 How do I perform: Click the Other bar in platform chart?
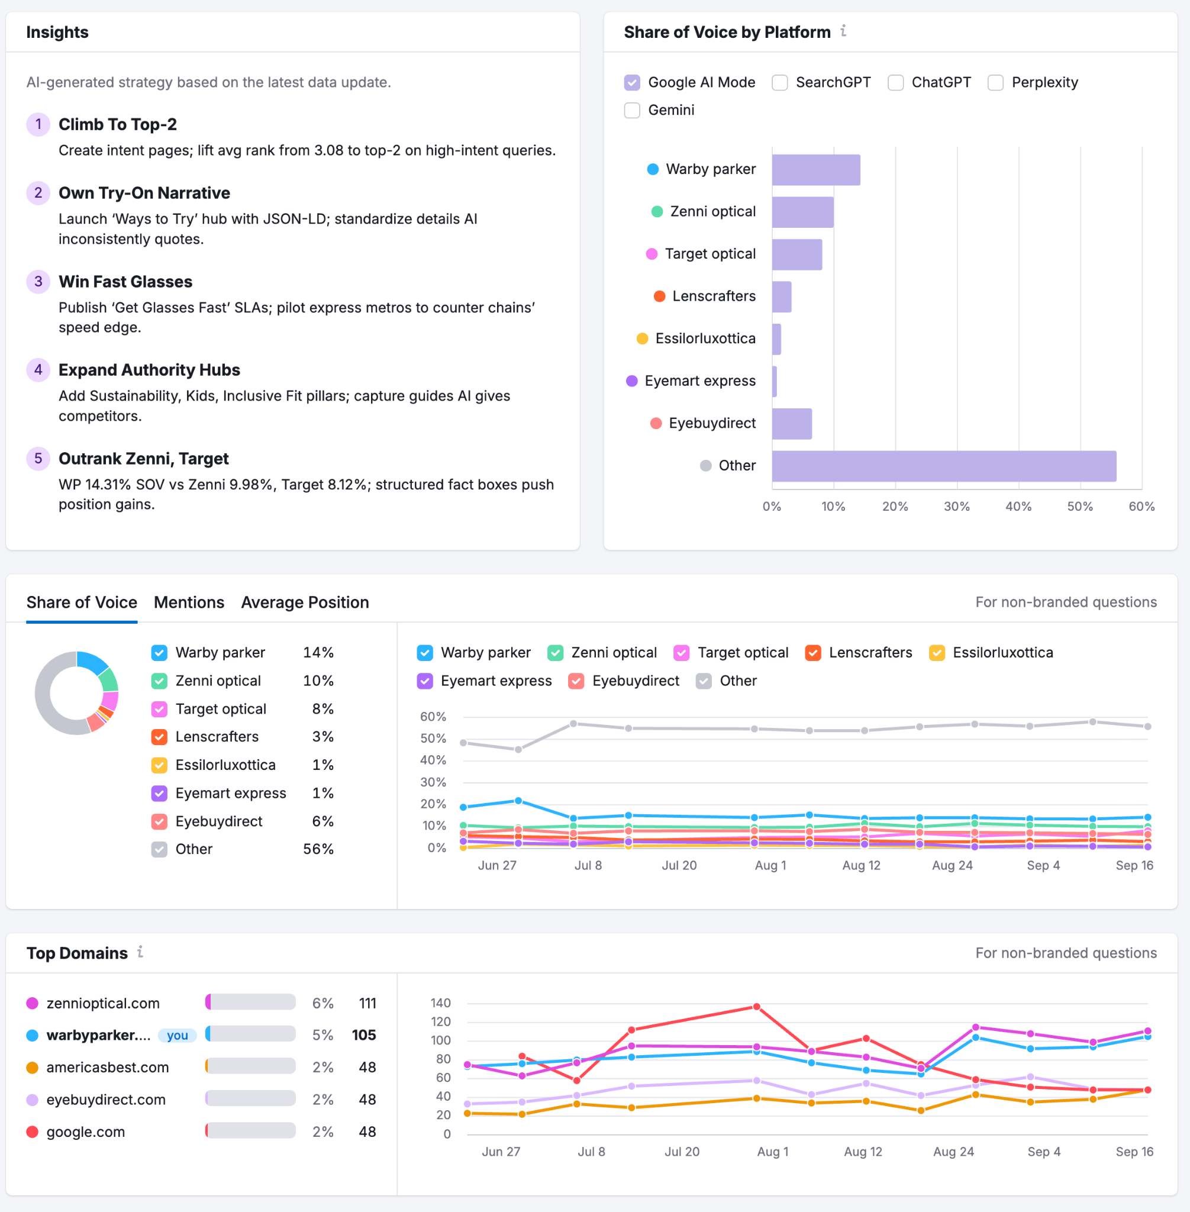(944, 466)
